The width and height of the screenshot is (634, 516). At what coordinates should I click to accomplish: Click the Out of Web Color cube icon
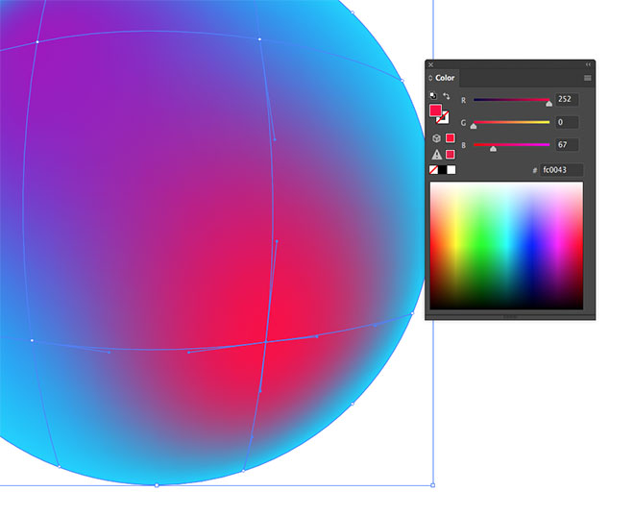coord(436,138)
